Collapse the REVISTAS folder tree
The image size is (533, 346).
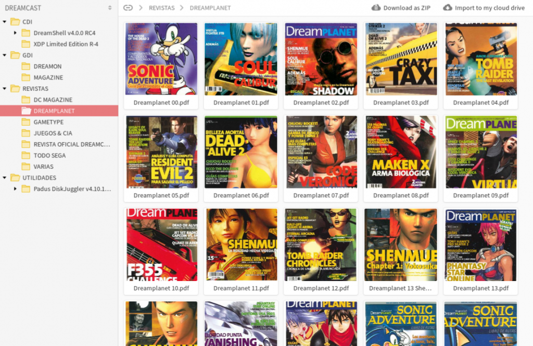point(4,89)
